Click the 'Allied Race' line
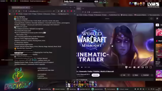 click(x=22, y=42)
